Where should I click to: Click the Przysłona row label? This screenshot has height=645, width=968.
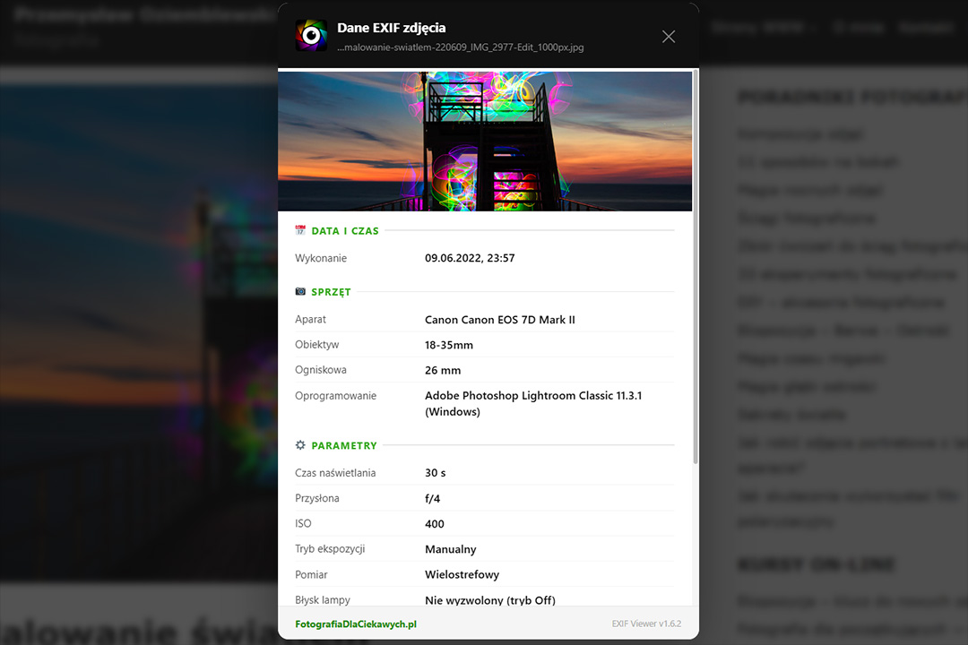tap(317, 498)
